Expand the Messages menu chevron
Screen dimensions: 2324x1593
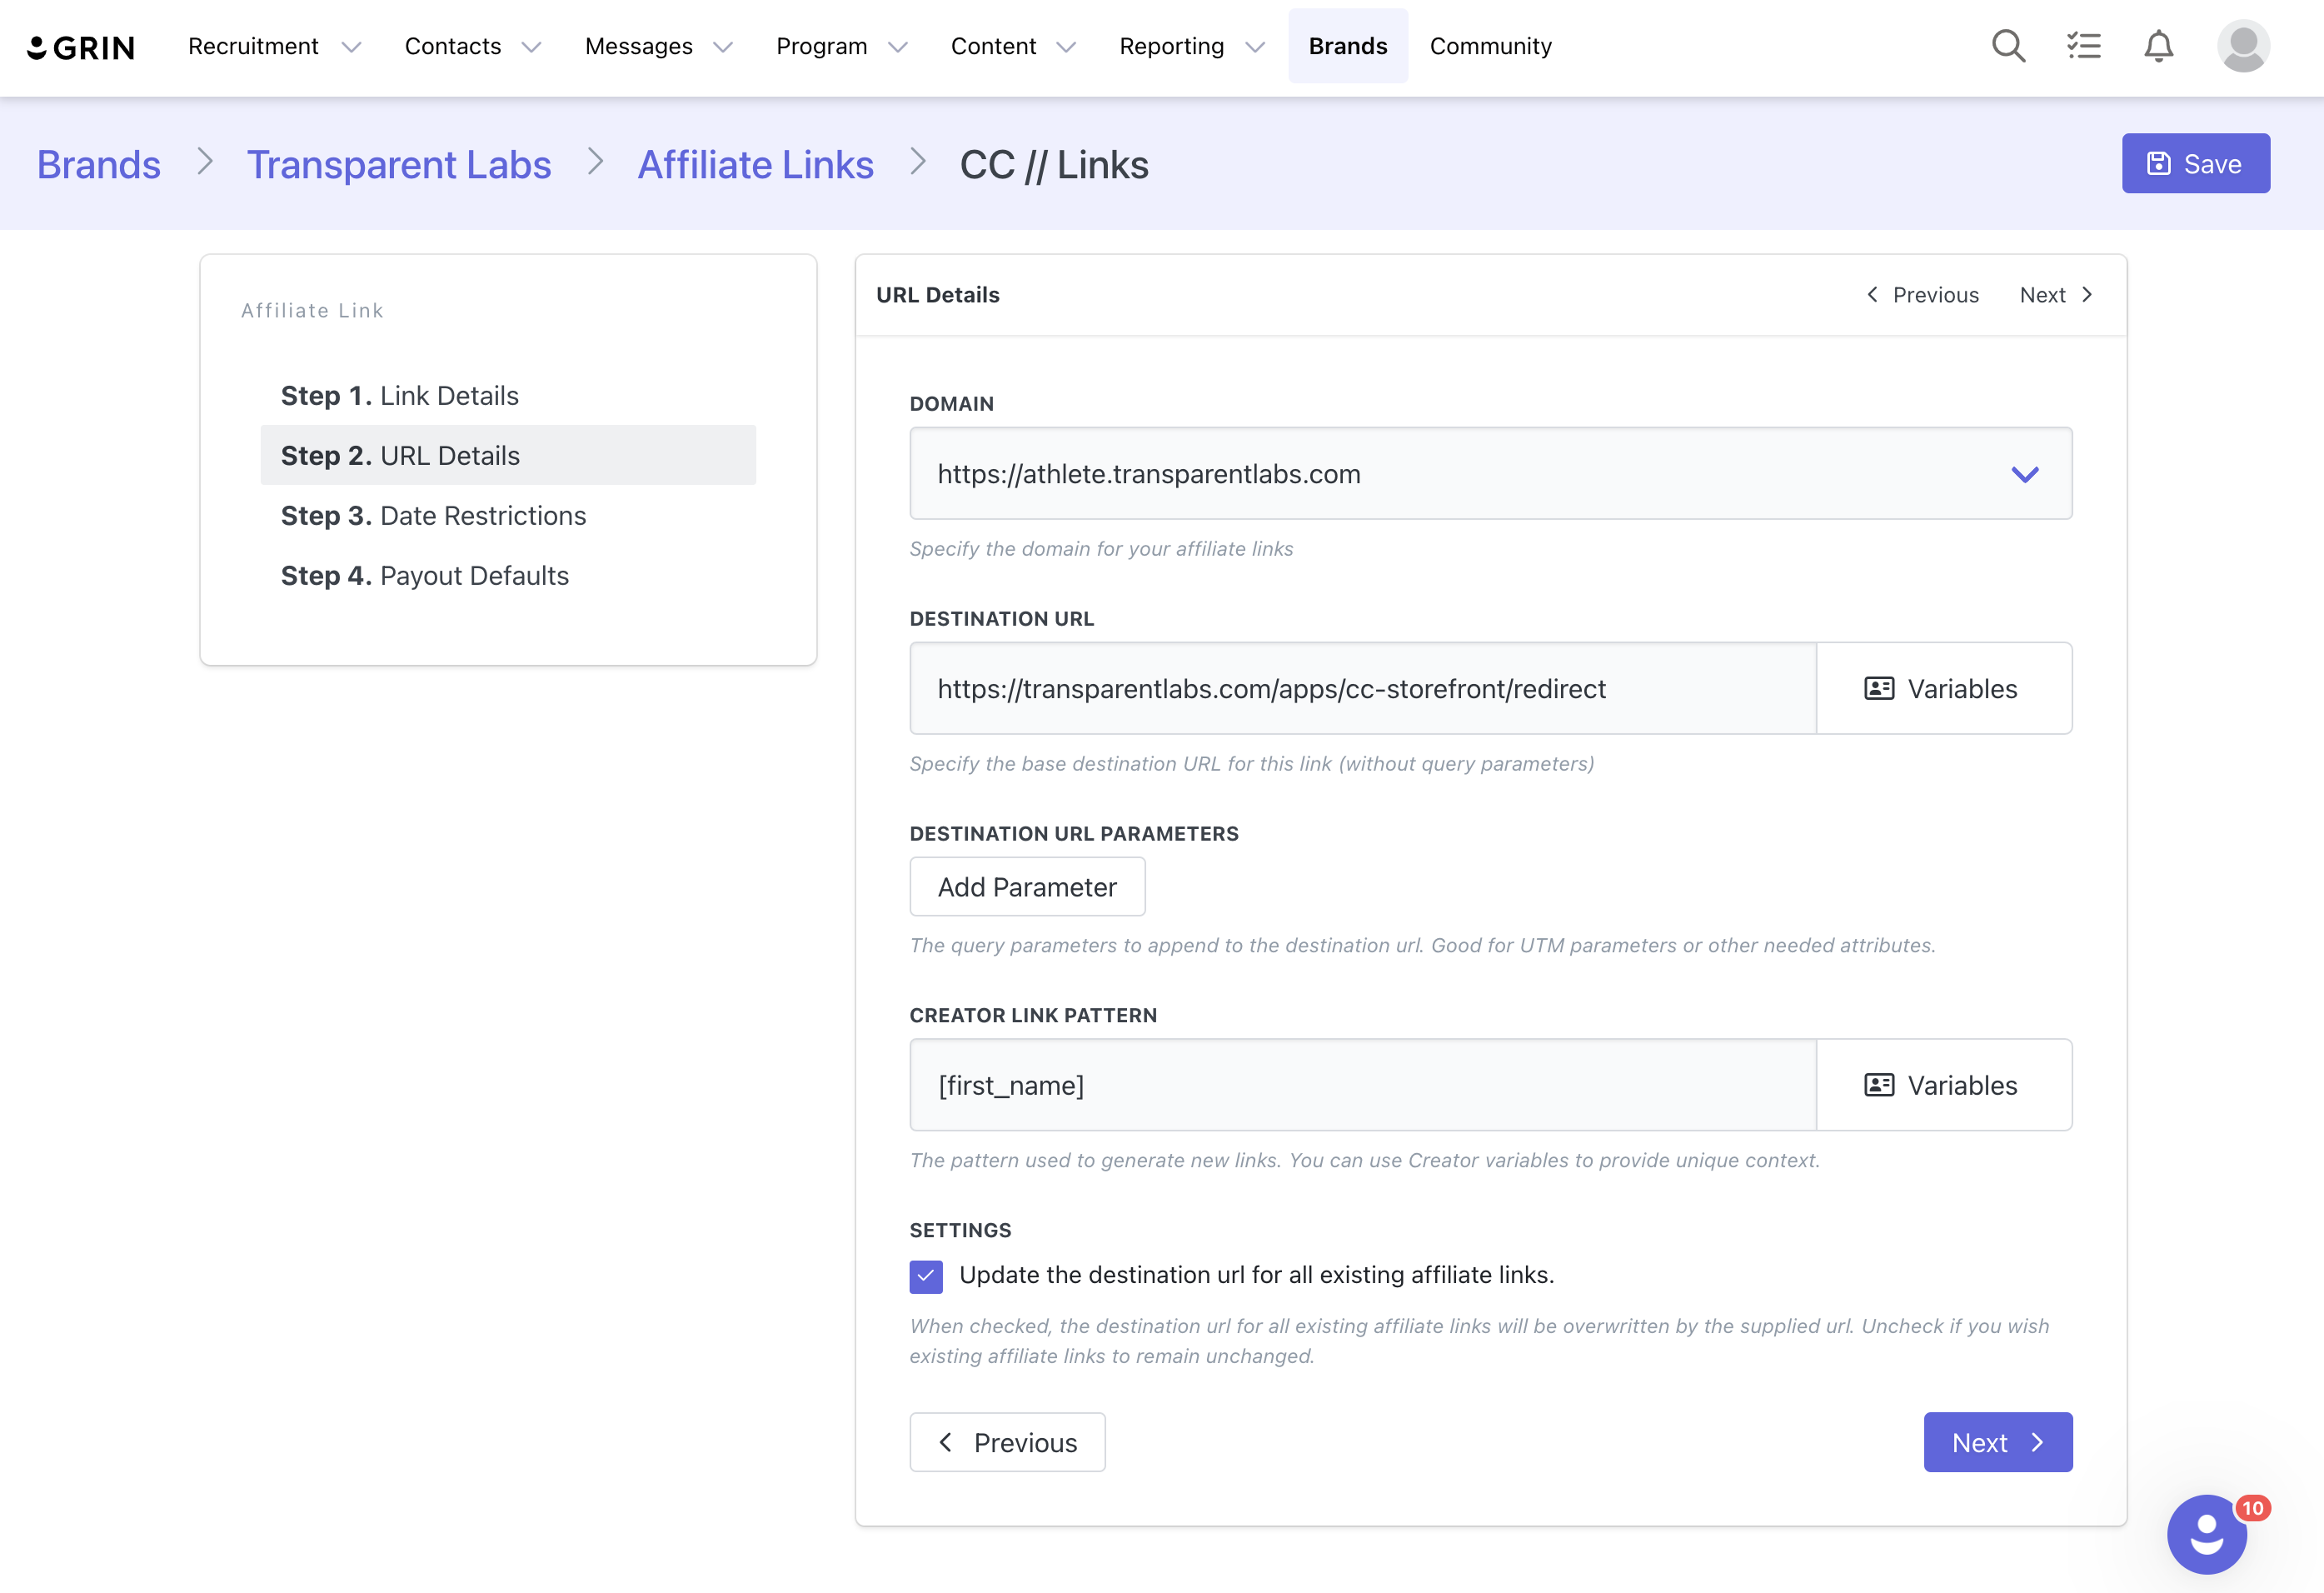tap(723, 47)
